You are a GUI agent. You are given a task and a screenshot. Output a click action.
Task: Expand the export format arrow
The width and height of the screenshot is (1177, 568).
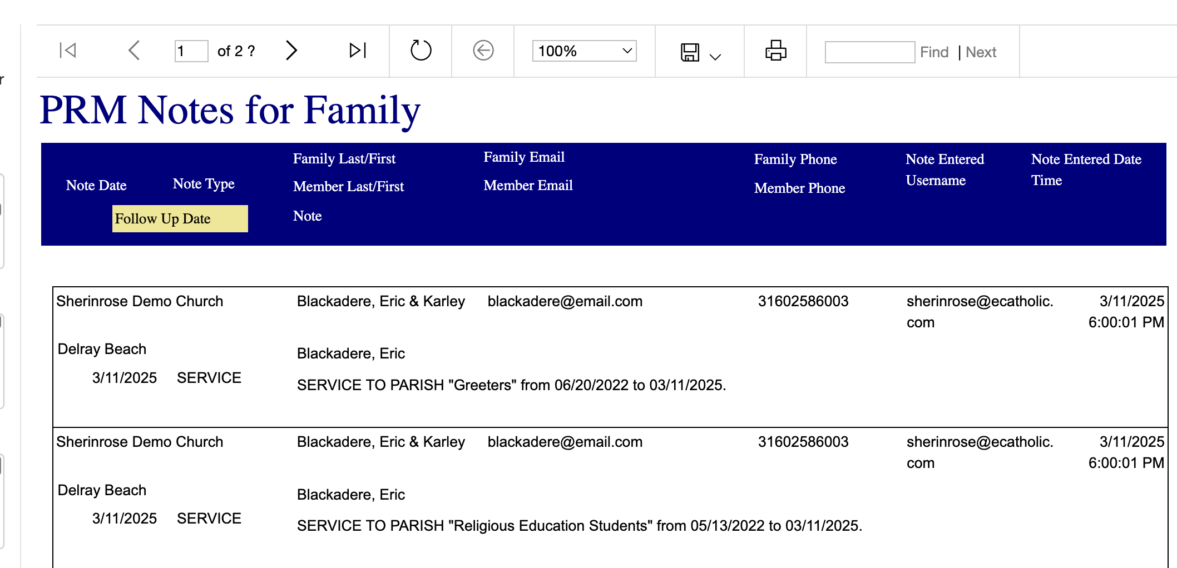[x=716, y=57]
